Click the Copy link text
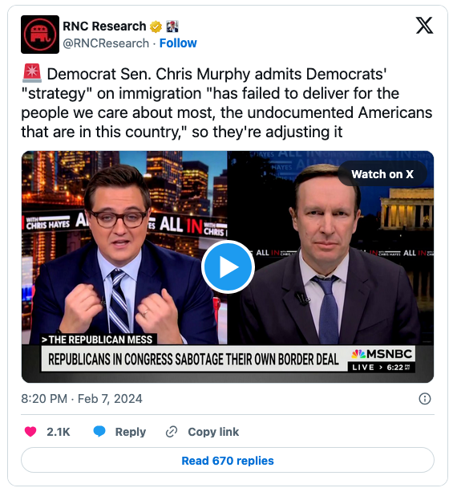The height and width of the screenshot is (492, 457). (x=213, y=432)
